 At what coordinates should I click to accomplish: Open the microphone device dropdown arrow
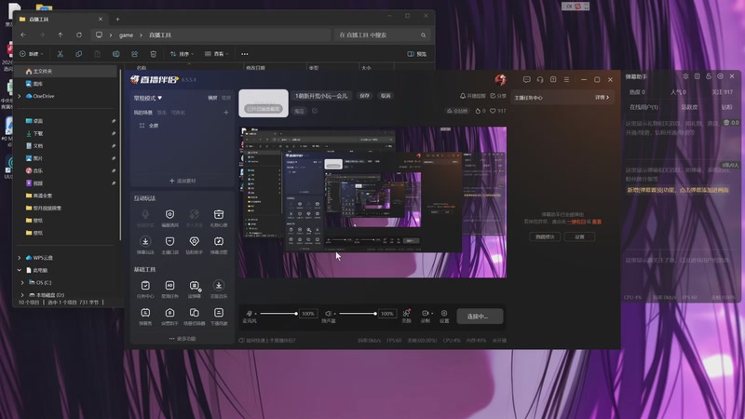tap(255, 314)
